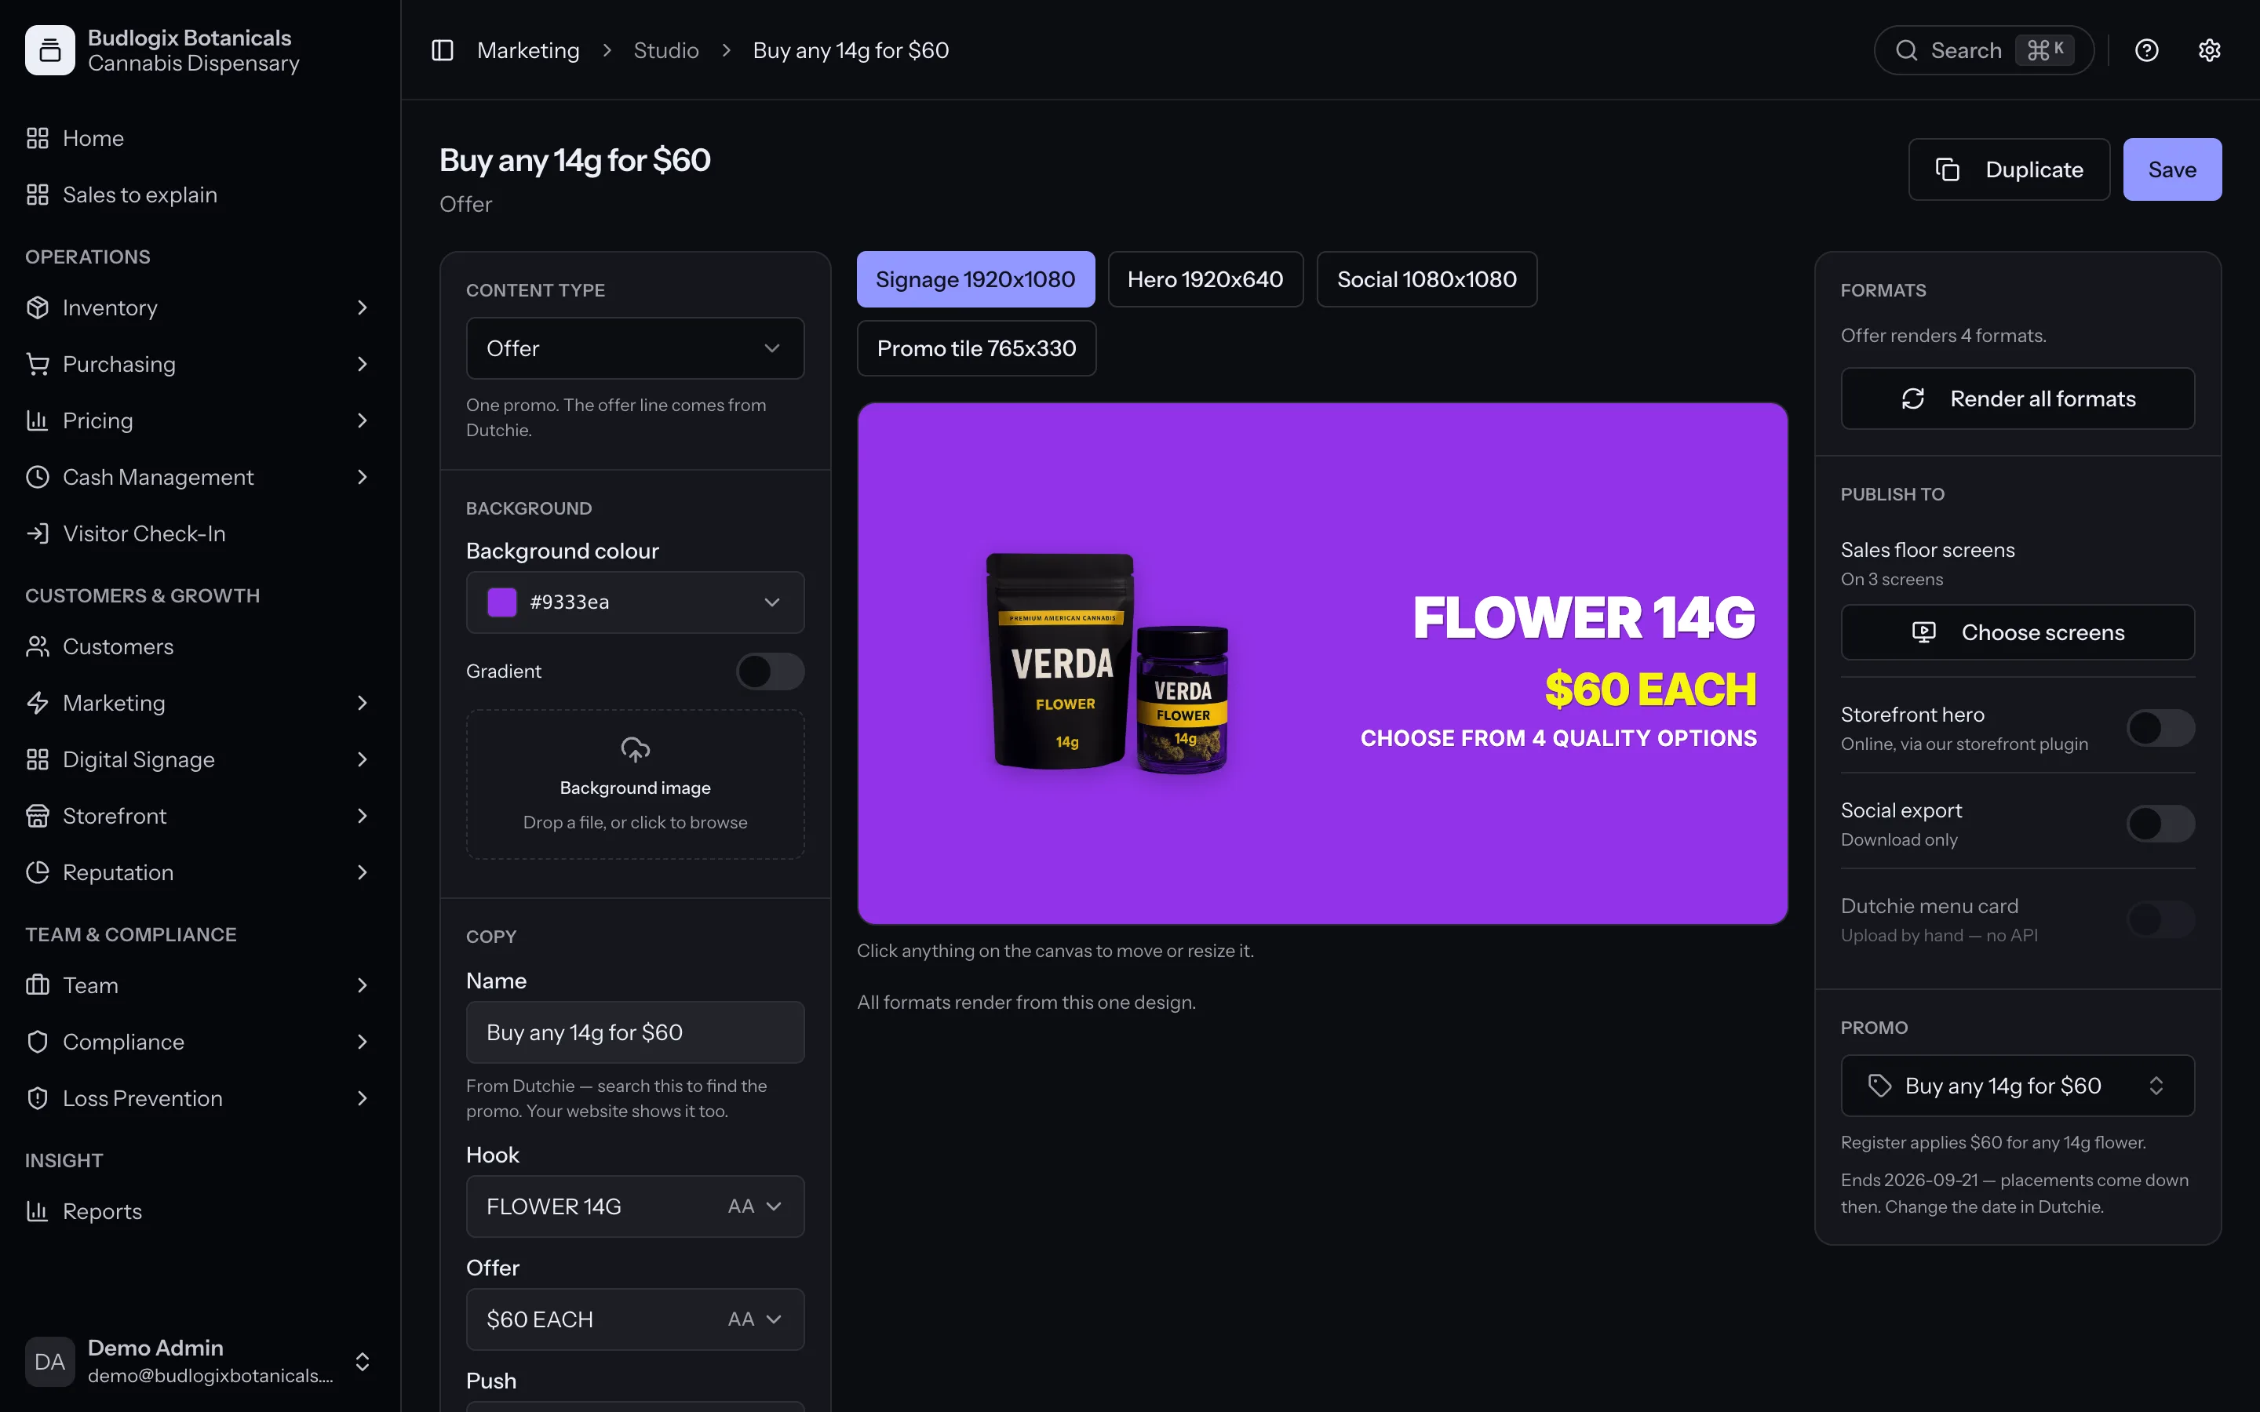
Task: Turn on Storefront hero publishing
Action: (2160, 727)
